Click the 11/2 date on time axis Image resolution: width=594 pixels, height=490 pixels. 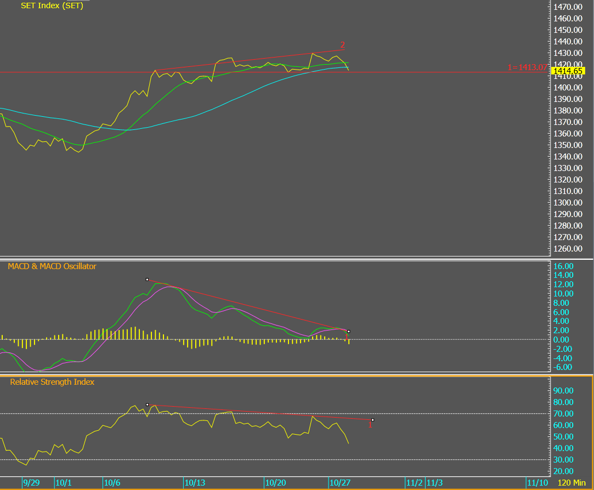pos(414,483)
